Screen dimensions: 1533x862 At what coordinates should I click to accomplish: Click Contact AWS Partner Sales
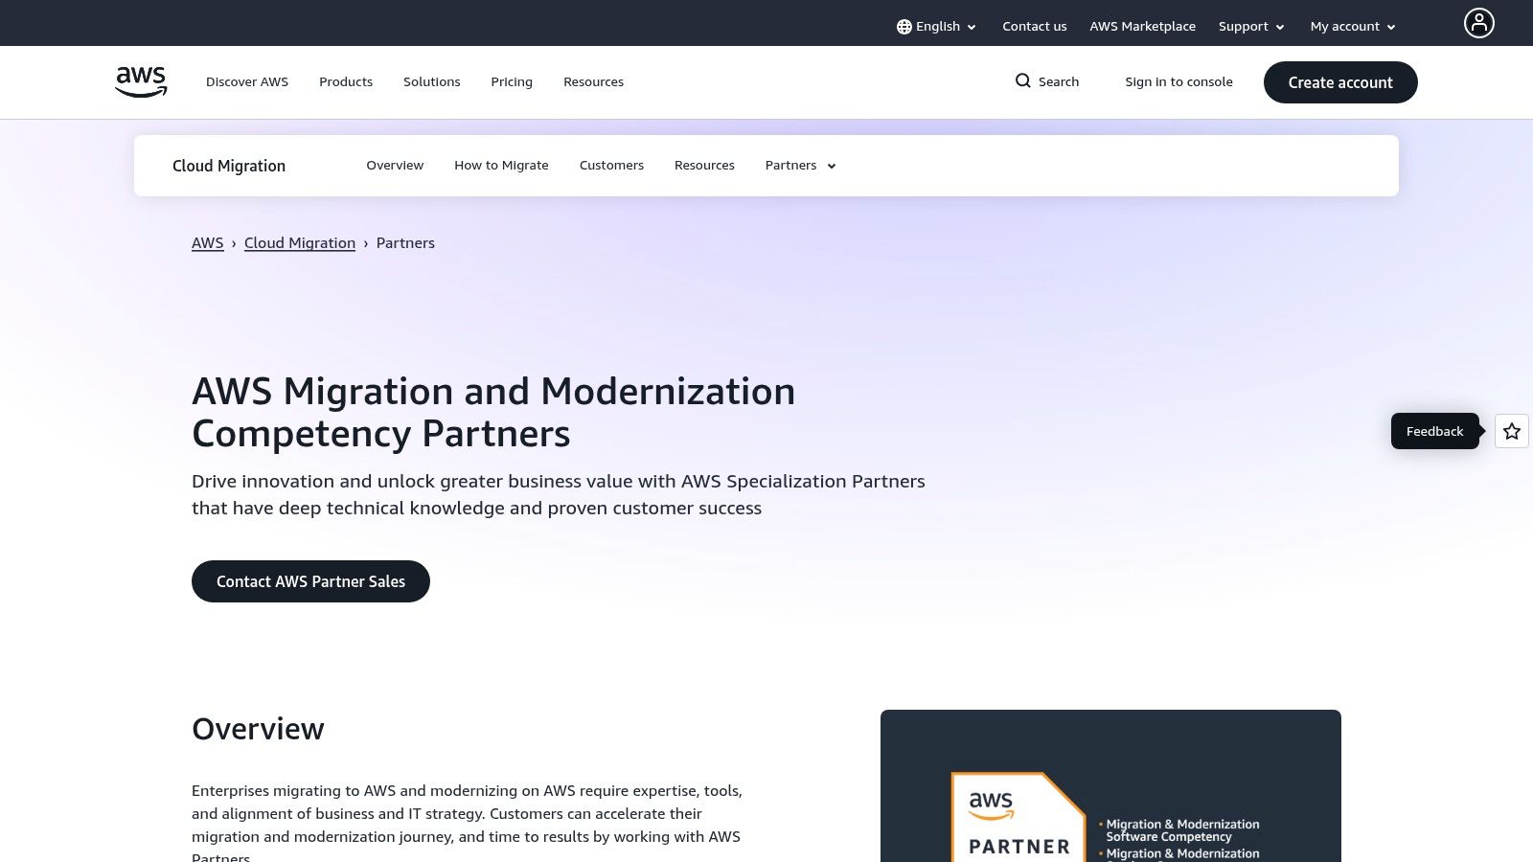pyautogui.click(x=310, y=580)
